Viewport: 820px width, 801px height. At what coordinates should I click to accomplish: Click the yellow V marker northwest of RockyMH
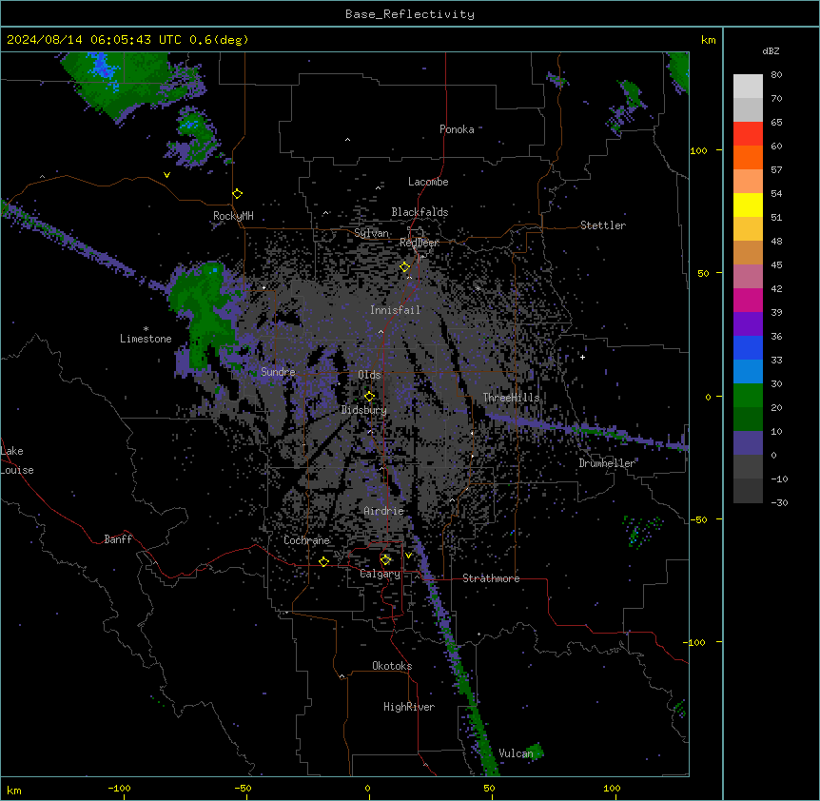pos(166,175)
